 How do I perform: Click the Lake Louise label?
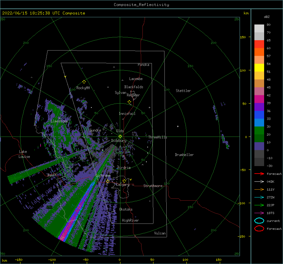pos(24,154)
